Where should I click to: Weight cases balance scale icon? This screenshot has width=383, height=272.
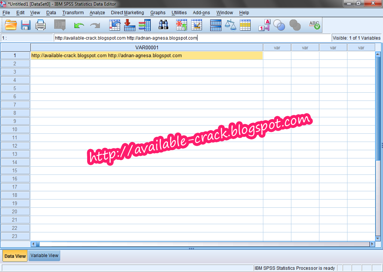point(230,25)
